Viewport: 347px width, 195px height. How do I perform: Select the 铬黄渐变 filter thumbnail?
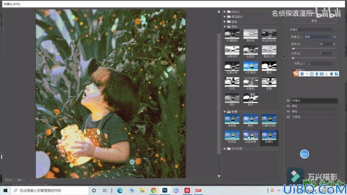click(232, 50)
